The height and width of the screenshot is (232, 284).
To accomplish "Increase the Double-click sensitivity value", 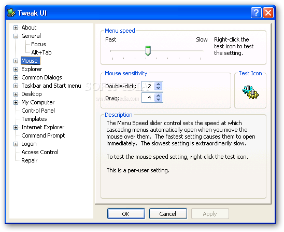I will tap(159, 84).
